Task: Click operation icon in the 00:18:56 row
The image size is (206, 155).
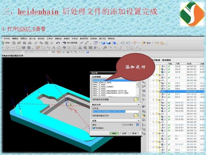Action: (x=163, y=94)
